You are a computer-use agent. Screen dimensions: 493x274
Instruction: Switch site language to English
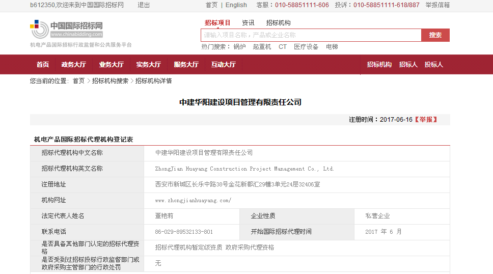point(236,5)
